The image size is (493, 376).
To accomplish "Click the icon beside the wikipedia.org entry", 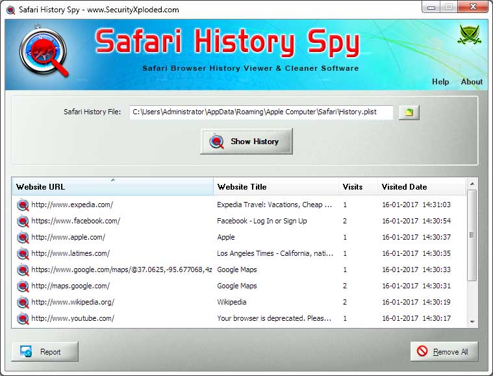I will (23, 302).
